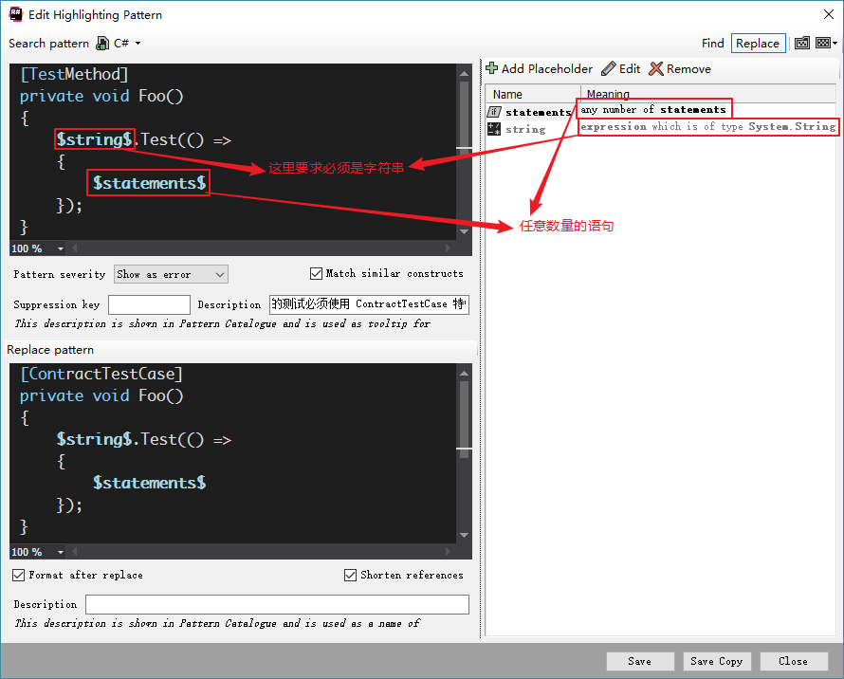Image resolution: width=844 pixels, height=679 pixels.
Task: Click the green plus Add Placeholder icon
Action: (x=492, y=68)
